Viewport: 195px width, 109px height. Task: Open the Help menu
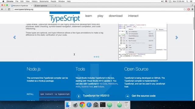pos(69,1)
